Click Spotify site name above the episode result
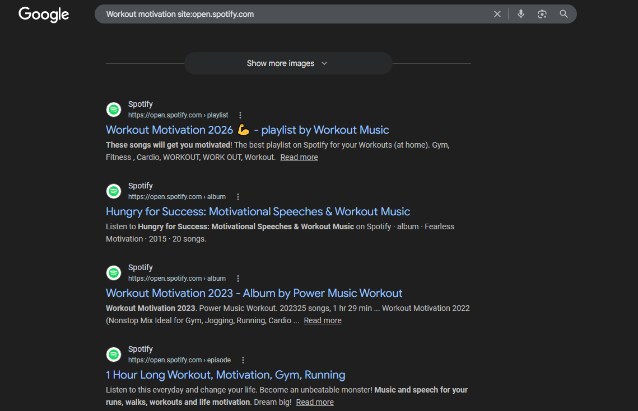 141,349
